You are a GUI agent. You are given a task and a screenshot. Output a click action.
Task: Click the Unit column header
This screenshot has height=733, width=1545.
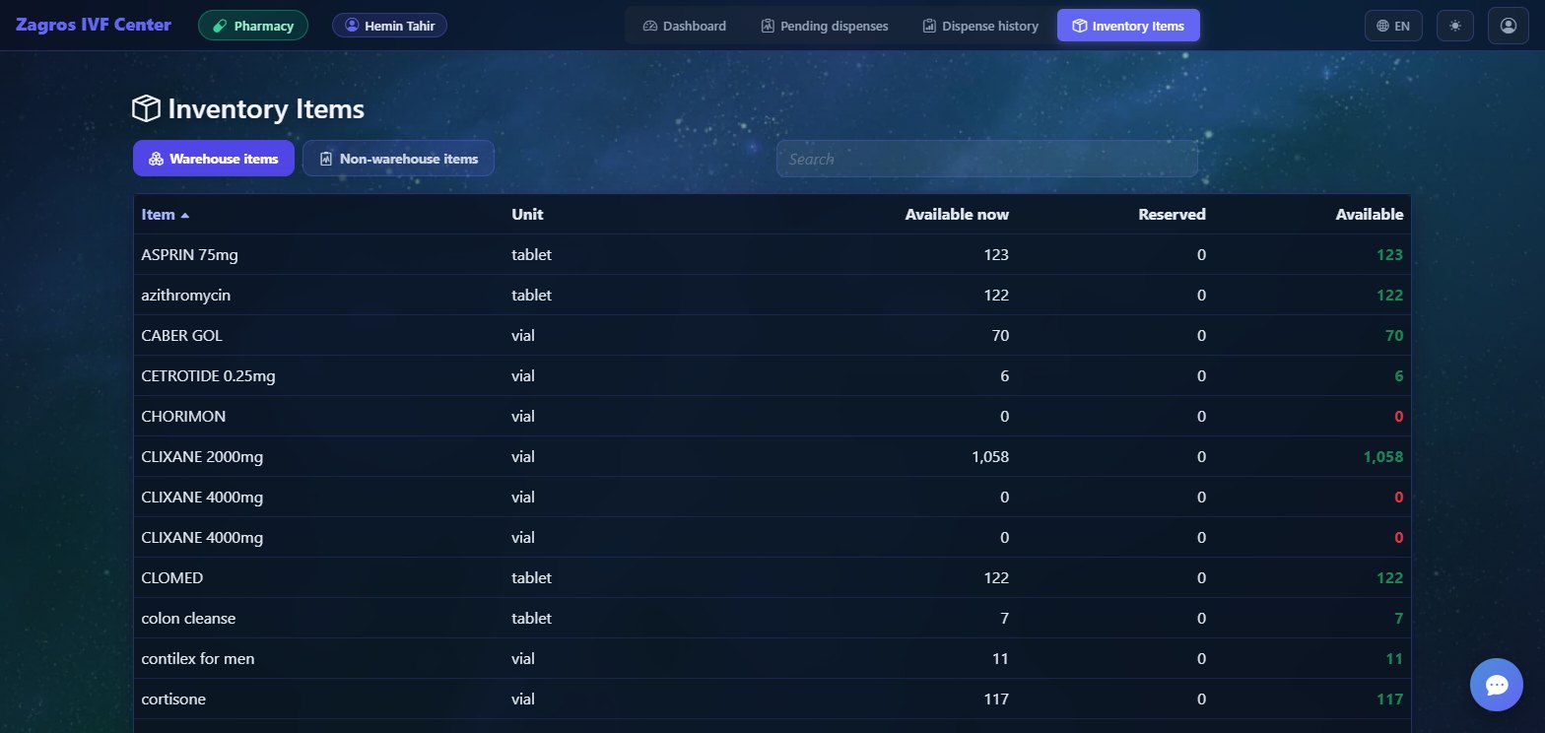click(x=527, y=215)
